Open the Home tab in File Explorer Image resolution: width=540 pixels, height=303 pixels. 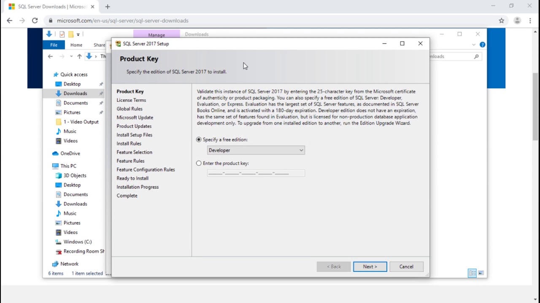point(76,45)
